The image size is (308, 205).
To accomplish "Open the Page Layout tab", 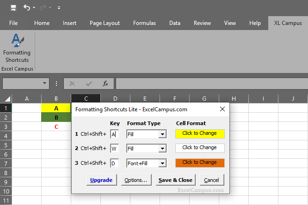I will click(105, 23).
